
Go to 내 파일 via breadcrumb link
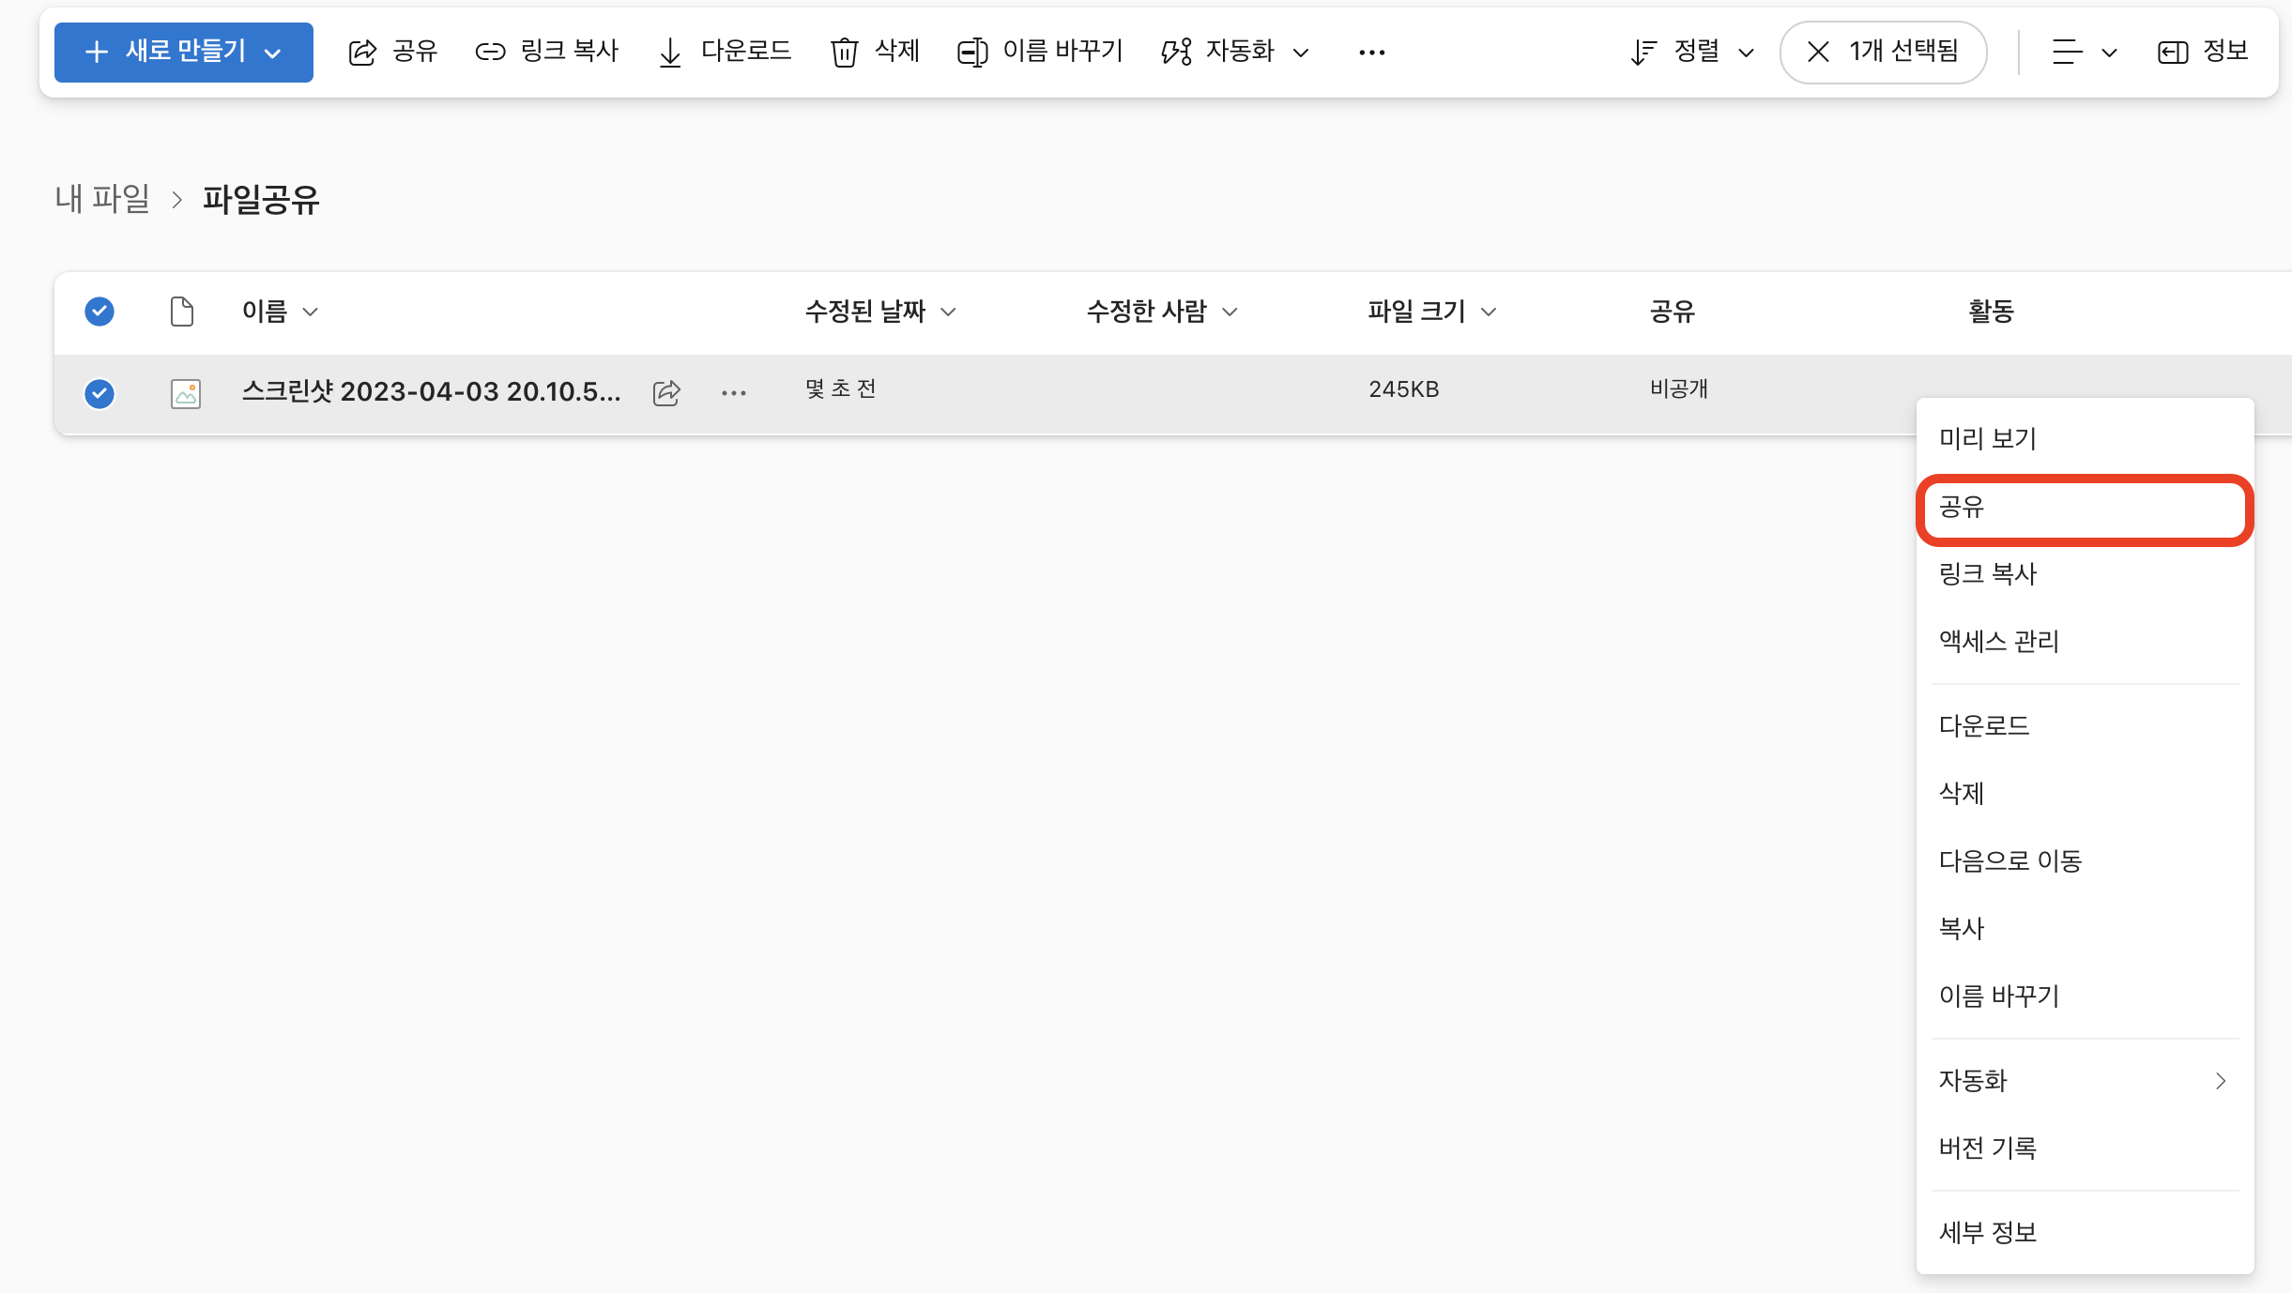103,199
